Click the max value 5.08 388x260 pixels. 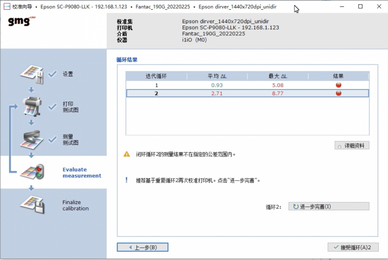point(278,85)
